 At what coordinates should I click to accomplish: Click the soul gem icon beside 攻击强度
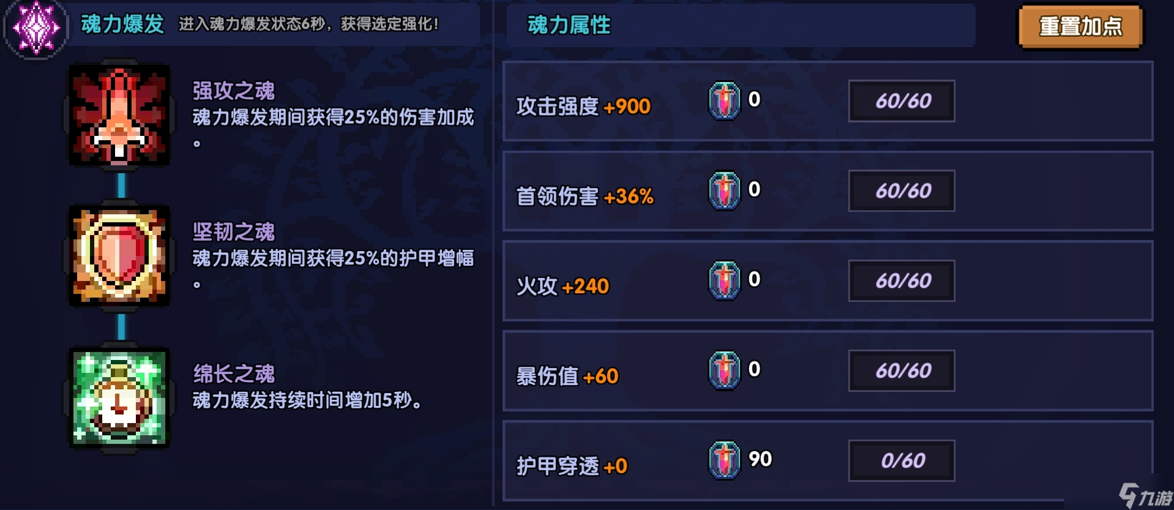pos(725,100)
